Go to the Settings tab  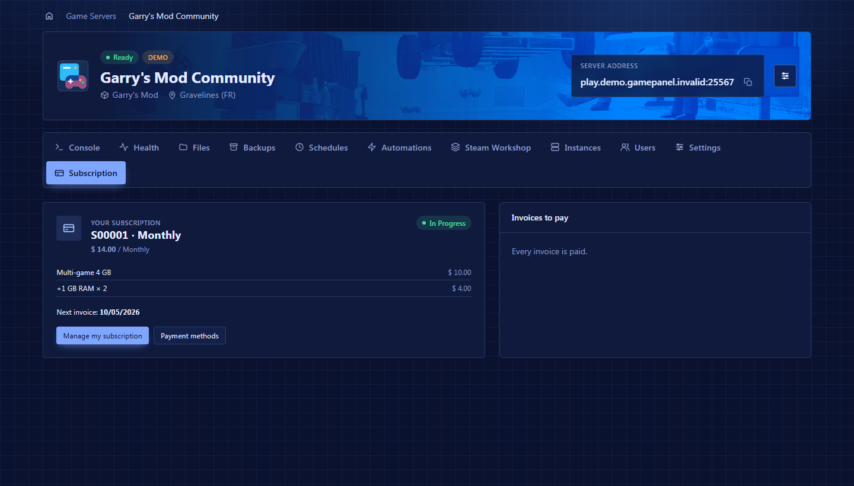click(698, 148)
